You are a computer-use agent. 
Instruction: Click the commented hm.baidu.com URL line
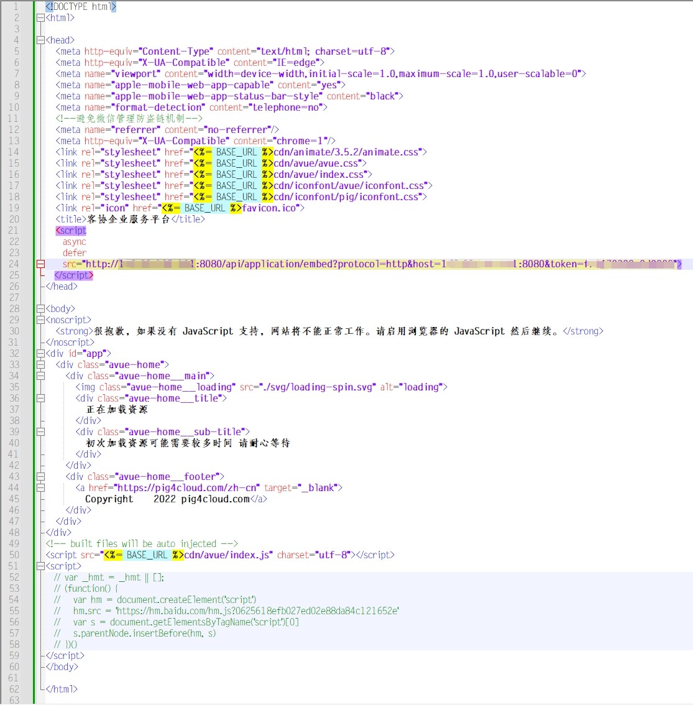point(226,611)
